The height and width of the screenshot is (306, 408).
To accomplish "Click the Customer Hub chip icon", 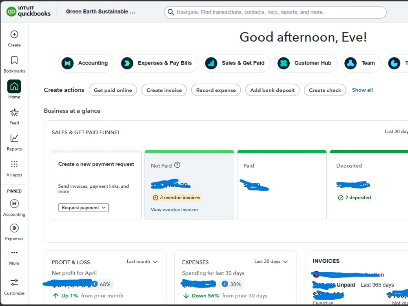I will pyautogui.click(x=284, y=63).
